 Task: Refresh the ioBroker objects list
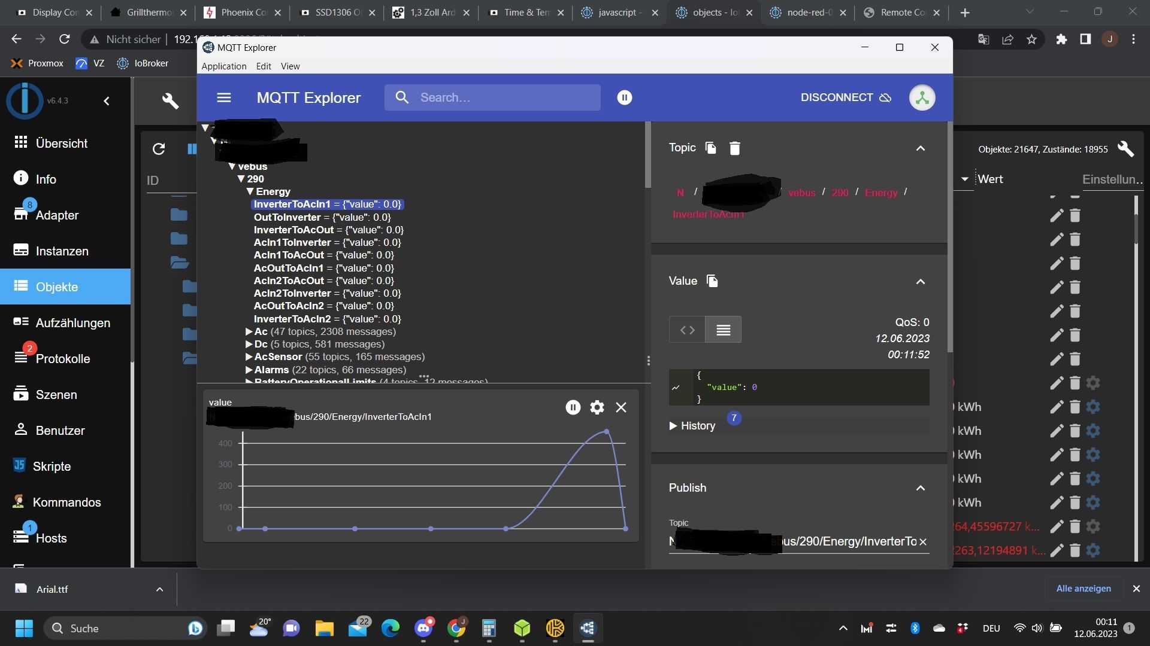[159, 149]
